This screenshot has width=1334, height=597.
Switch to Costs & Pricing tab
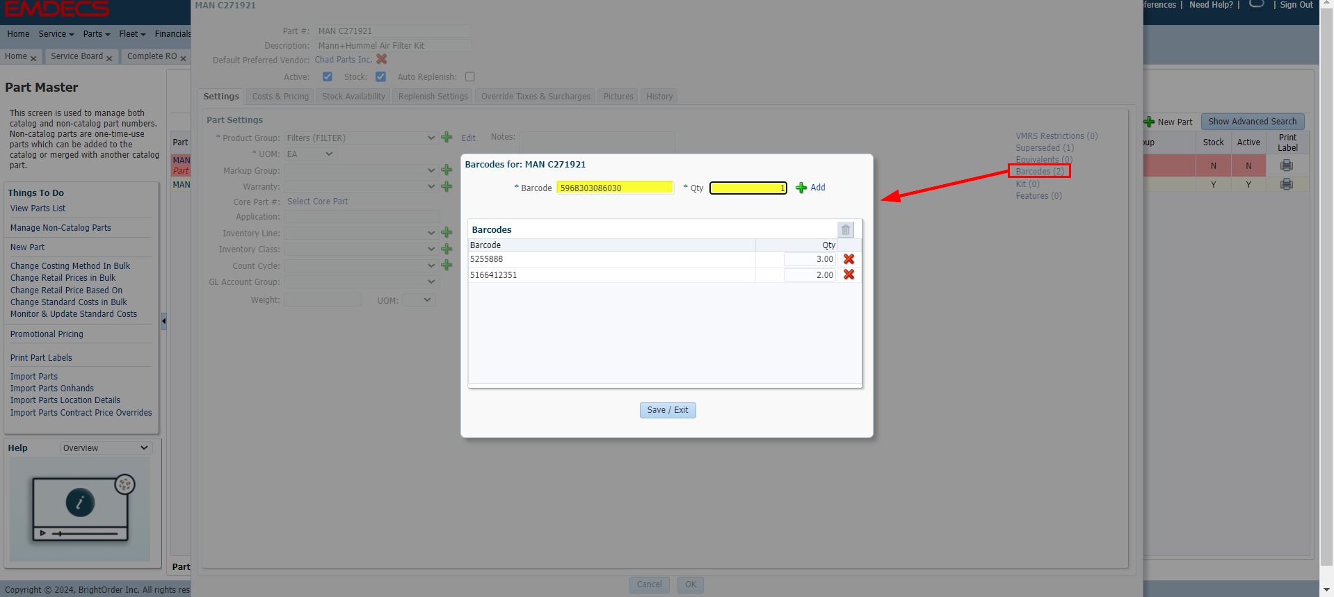280,97
